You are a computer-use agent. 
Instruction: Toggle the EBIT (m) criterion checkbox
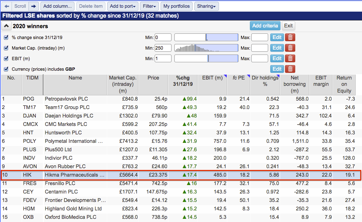pyautogui.click(x=6, y=58)
